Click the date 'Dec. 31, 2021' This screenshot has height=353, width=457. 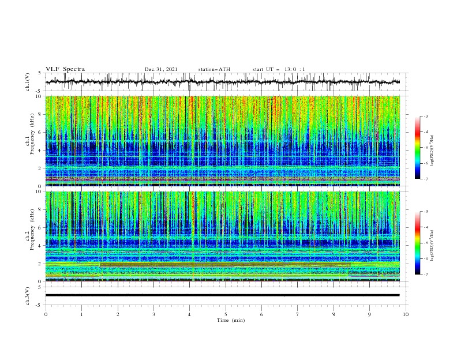[x=161, y=69]
